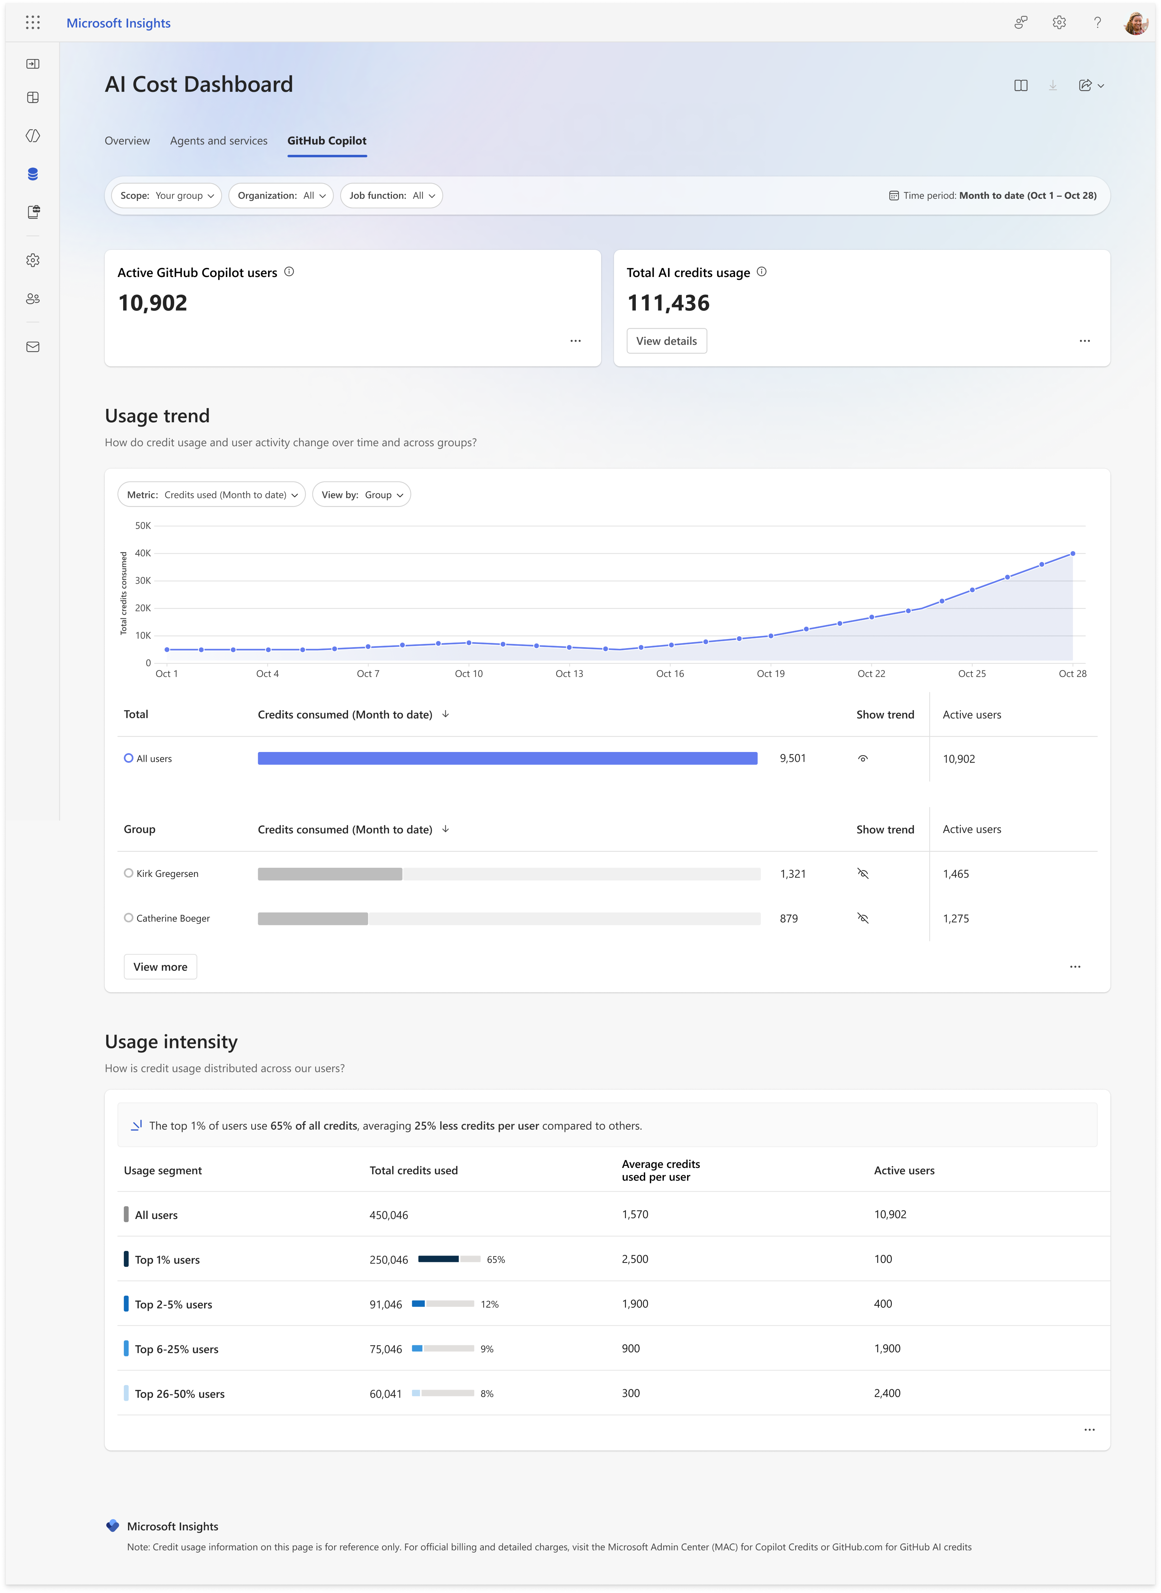Viewport: 1161px width, 1593px height.
Task: Hide the All users trend line
Action: pos(863,759)
